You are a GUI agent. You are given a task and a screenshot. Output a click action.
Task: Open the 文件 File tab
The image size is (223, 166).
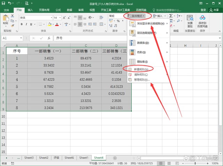pyautogui.click(x=6, y=10)
